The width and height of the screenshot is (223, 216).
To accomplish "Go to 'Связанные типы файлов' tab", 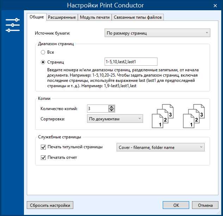I will (138, 17).
